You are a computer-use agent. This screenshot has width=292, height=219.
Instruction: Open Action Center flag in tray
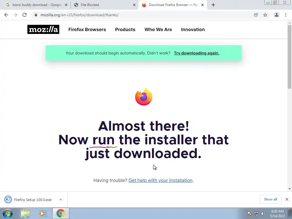(250, 214)
